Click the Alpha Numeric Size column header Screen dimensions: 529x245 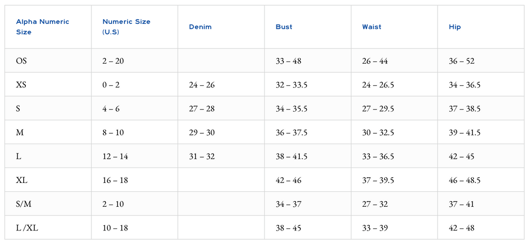coord(42,27)
